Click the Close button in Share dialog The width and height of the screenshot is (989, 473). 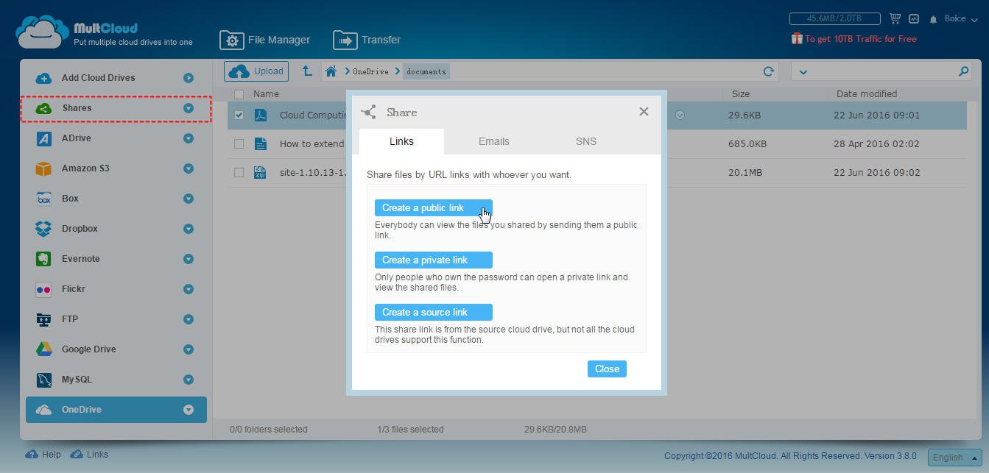point(607,369)
